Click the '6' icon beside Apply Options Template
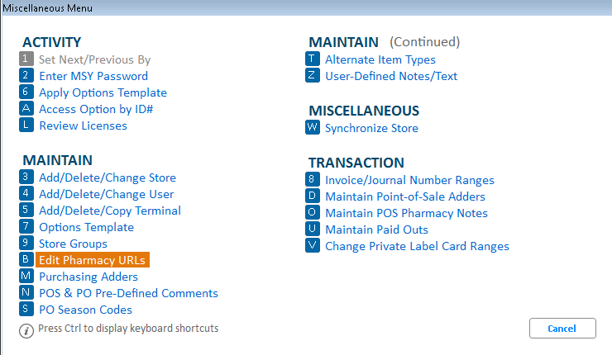612x355 pixels. tap(26, 92)
